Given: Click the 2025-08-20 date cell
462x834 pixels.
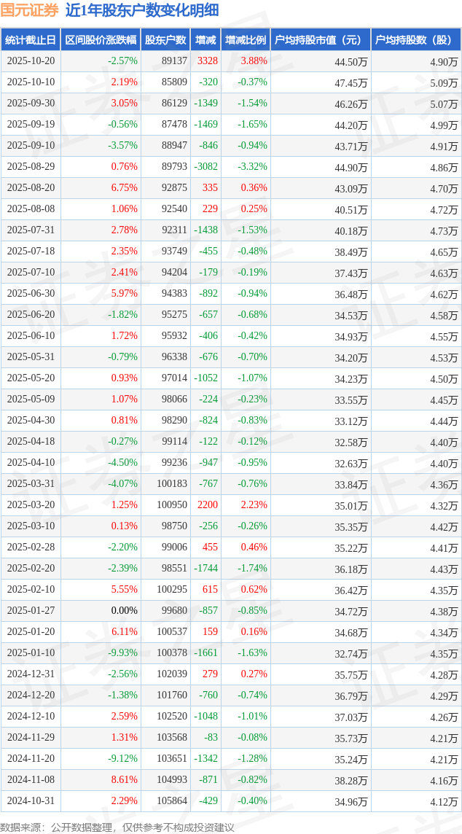Looking at the screenshot, I should [31, 188].
